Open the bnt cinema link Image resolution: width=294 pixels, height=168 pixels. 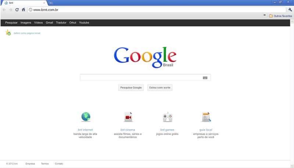pos(128,130)
